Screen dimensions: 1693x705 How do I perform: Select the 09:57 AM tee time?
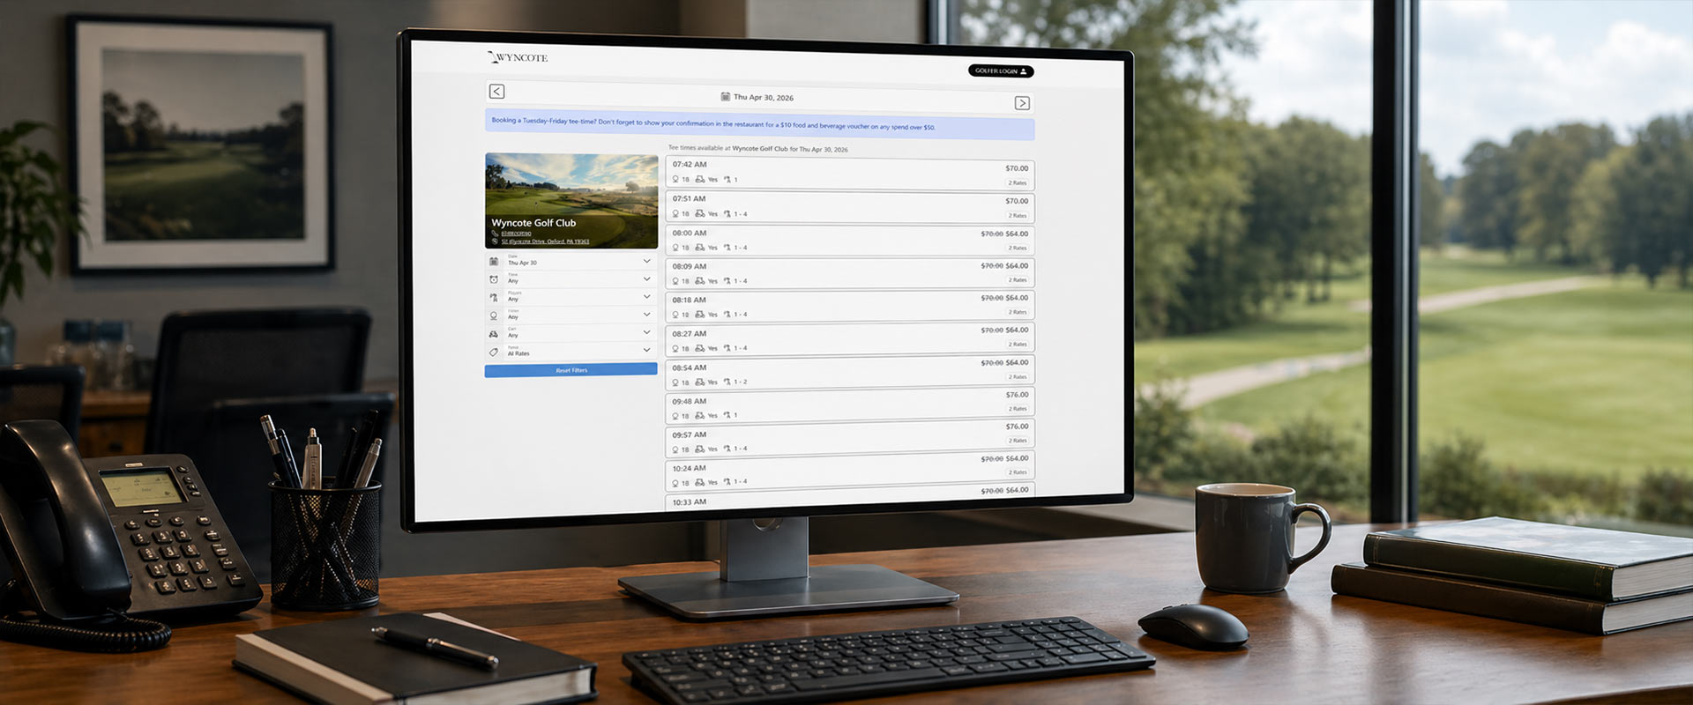coord(850,438)
